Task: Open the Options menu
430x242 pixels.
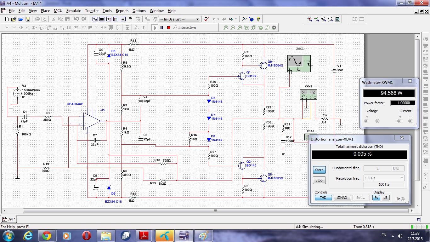Action: 139,11
